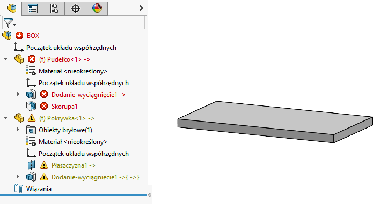388x204 pixels.
Task: Click the Płaszczyzna1 plane icon
Action: (x=31, y=165)
